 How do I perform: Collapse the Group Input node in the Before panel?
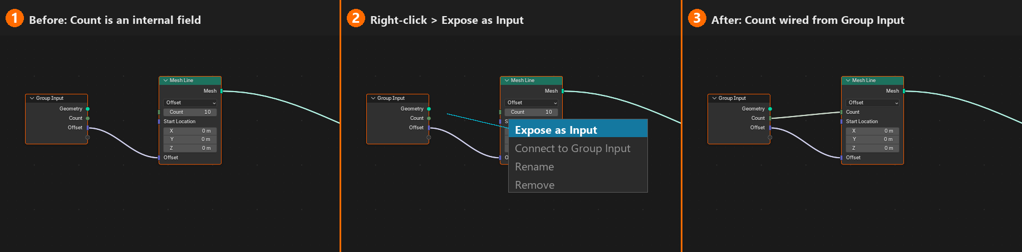point(32,98)
